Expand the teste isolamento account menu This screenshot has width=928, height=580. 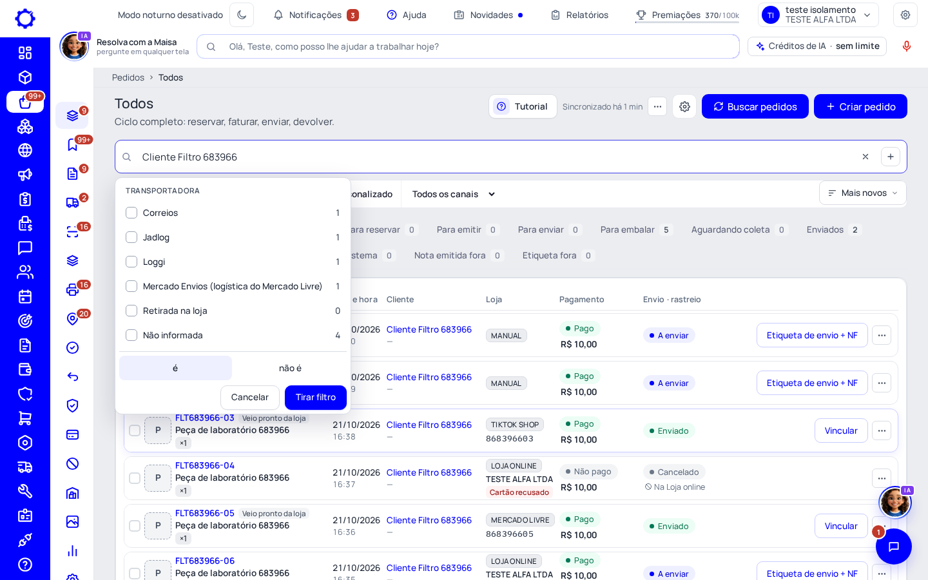point(818,15)
